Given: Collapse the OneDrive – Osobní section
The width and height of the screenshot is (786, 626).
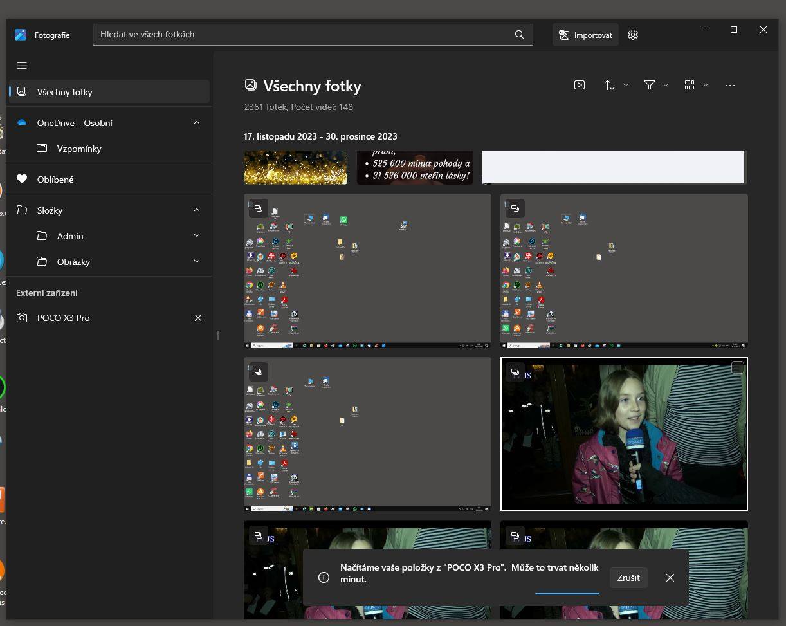Looking at the screenshot, I should click(x=197, y=122).
